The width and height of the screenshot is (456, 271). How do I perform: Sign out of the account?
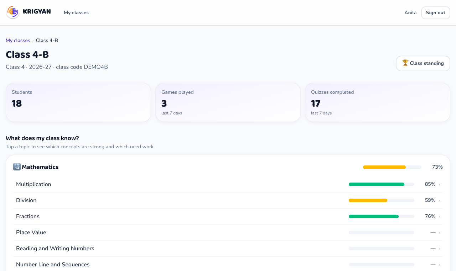(435, 12)
